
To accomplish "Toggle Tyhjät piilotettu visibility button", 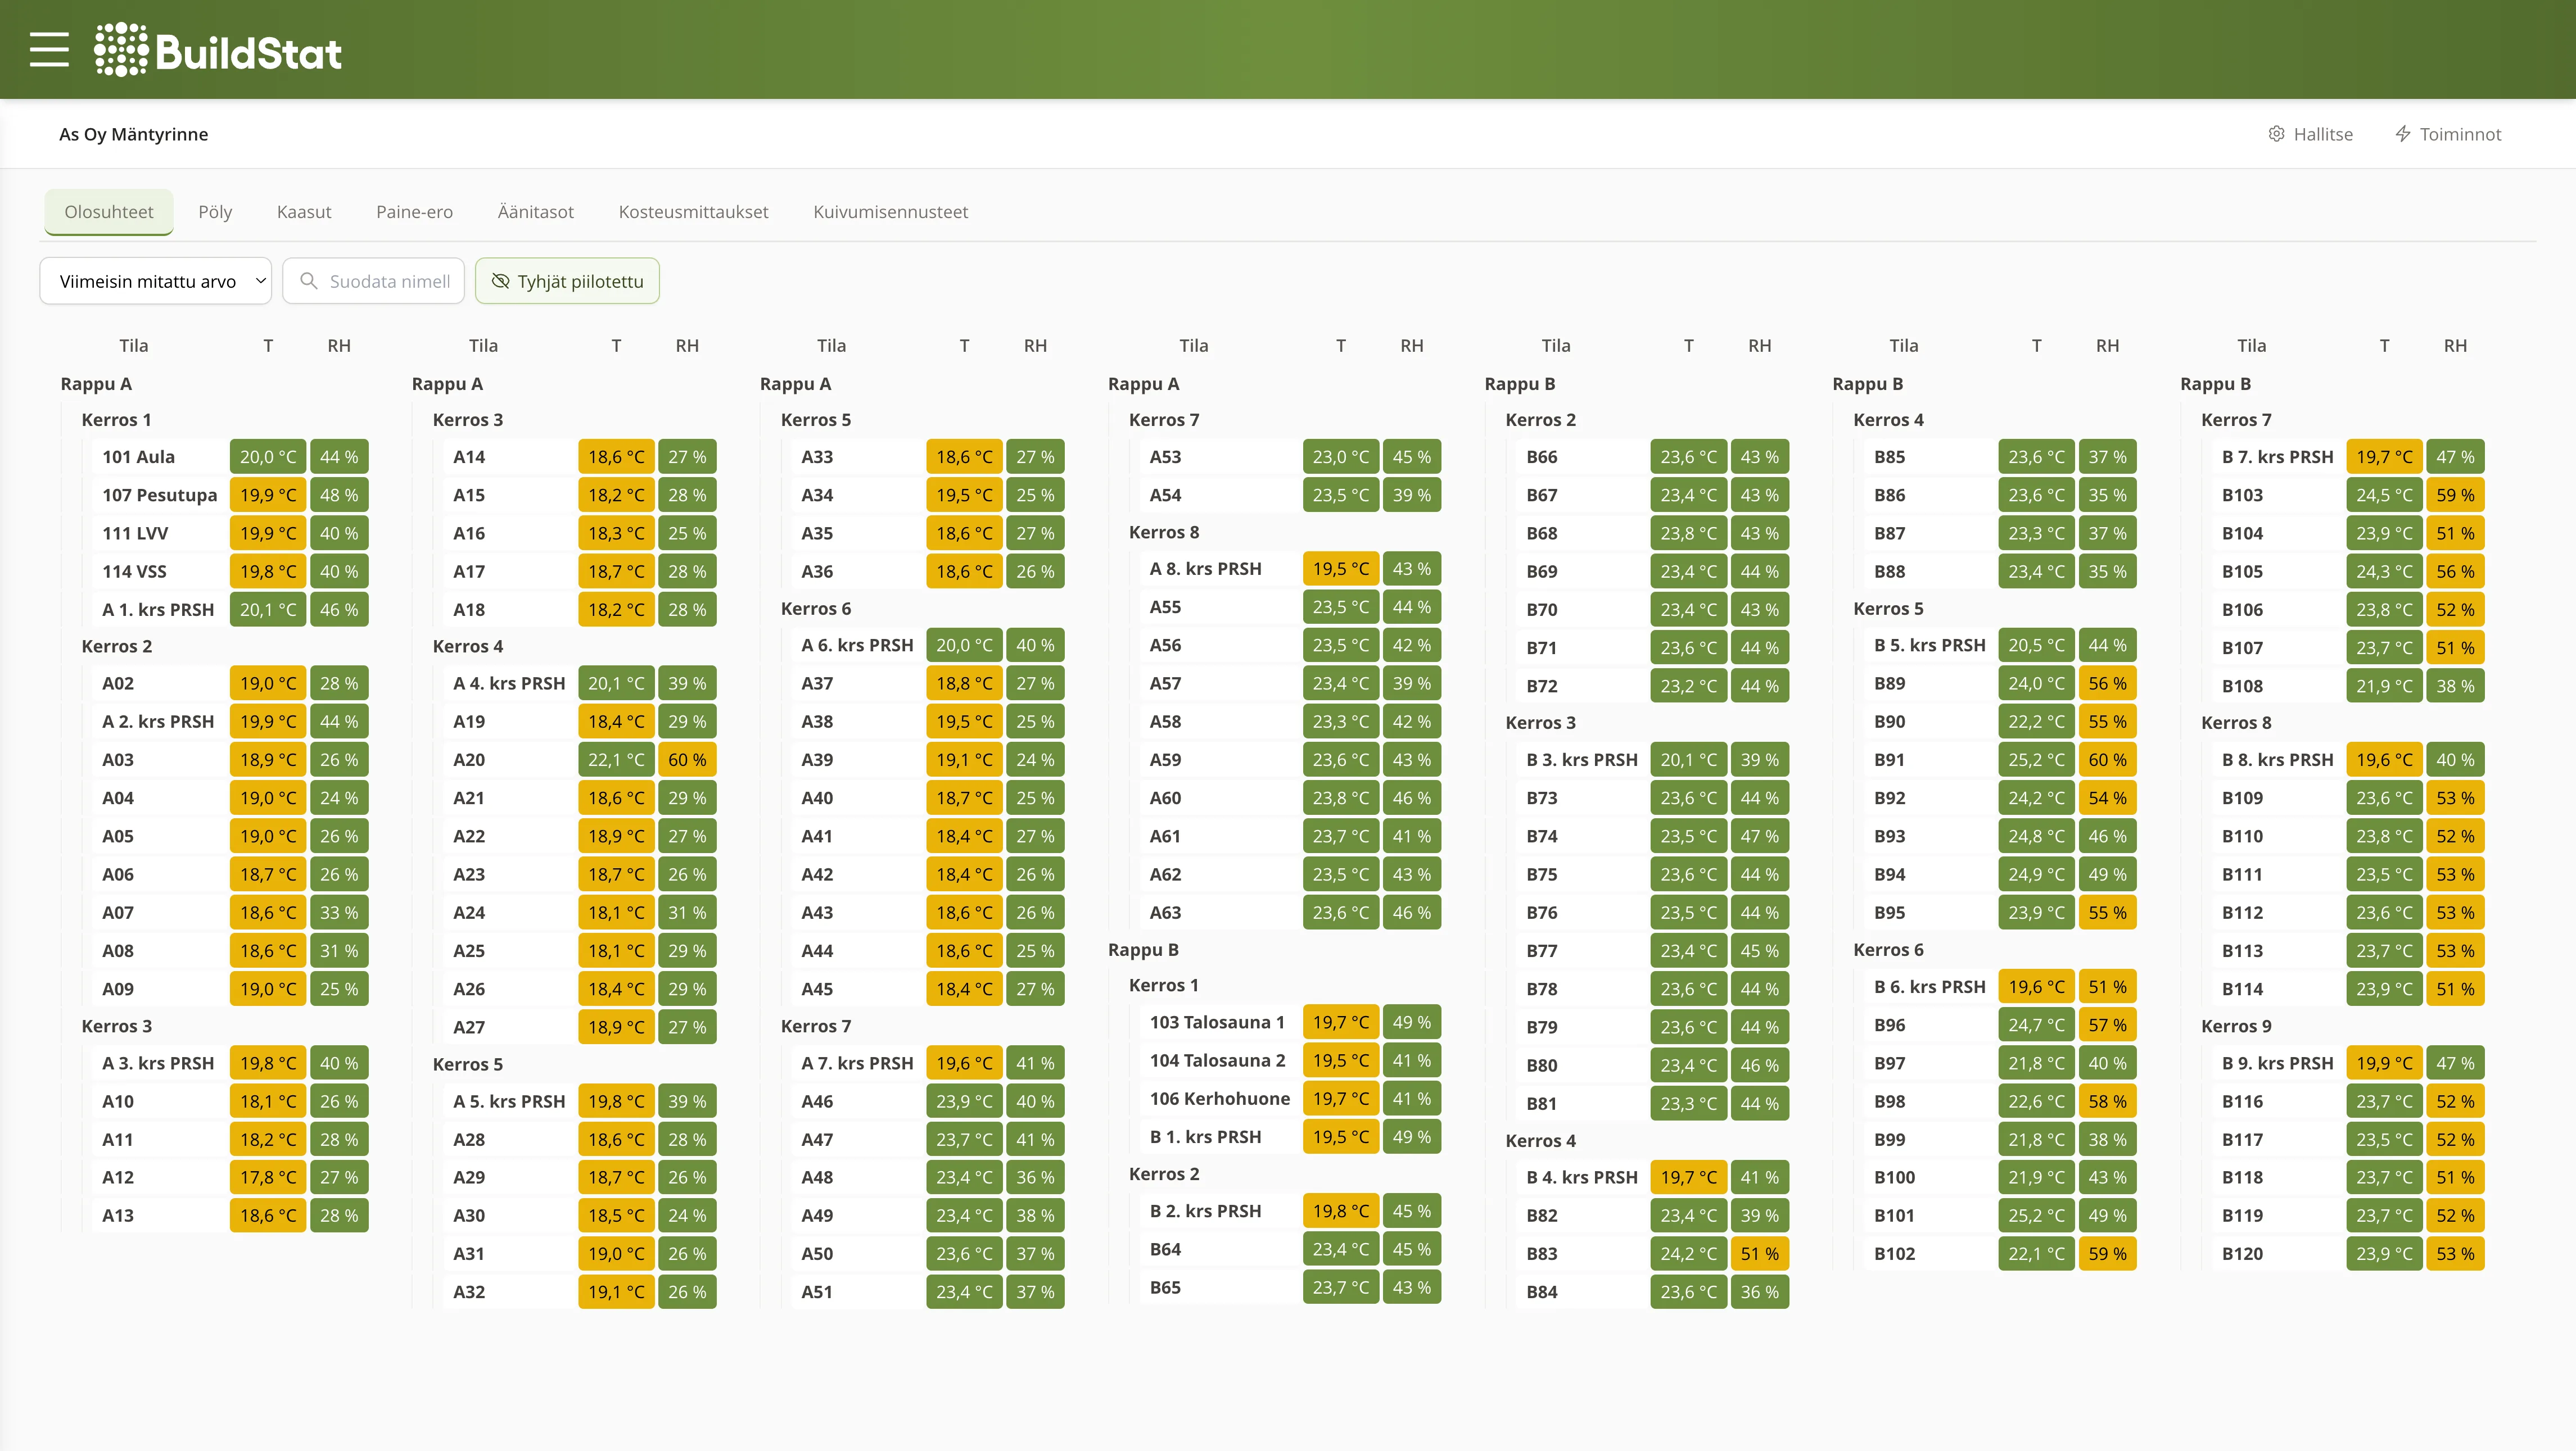I will coord(567,281).
